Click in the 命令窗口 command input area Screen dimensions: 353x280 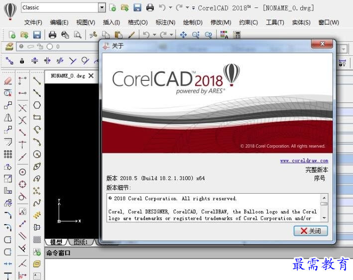199,269
